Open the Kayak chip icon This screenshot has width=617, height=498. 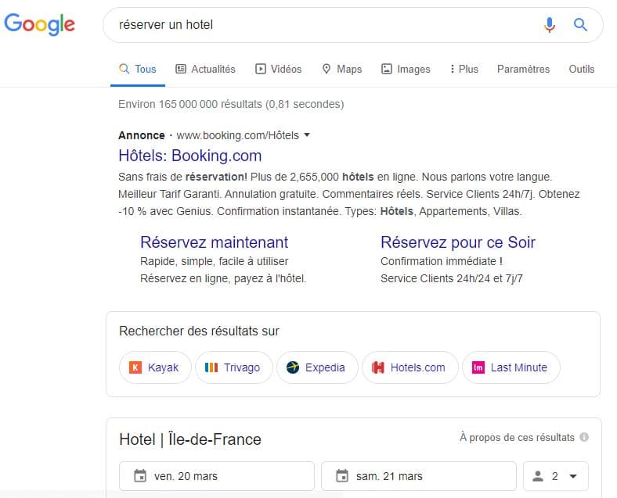135,367
